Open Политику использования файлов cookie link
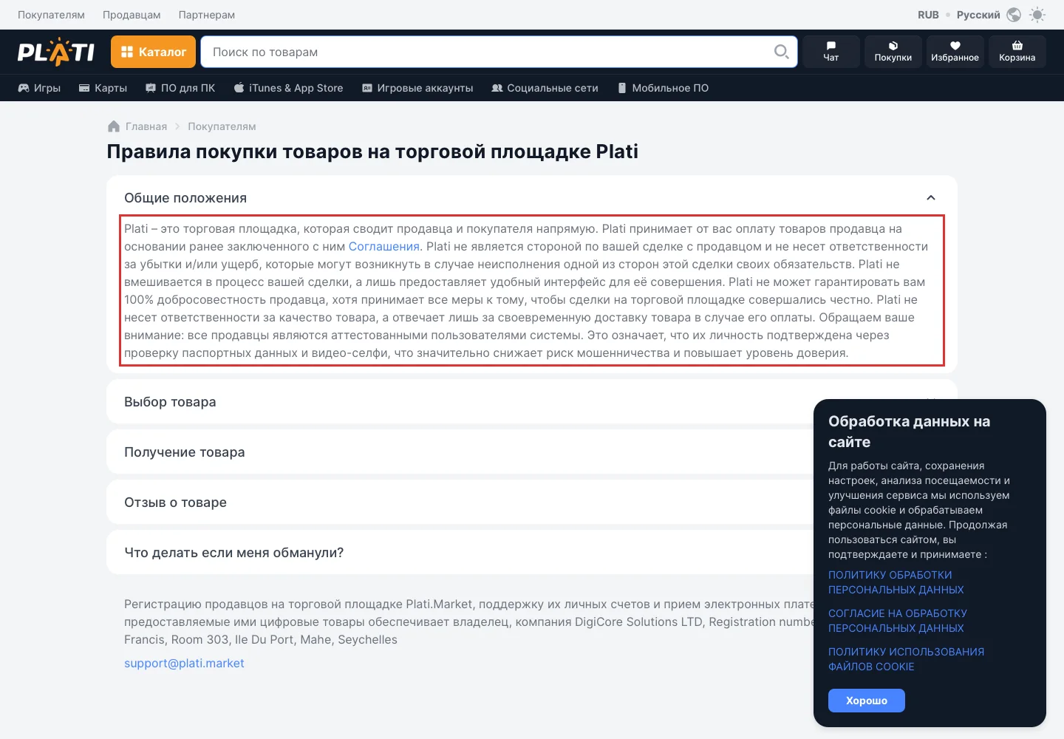Screen dimensions: 1064x739 point(906,659)
